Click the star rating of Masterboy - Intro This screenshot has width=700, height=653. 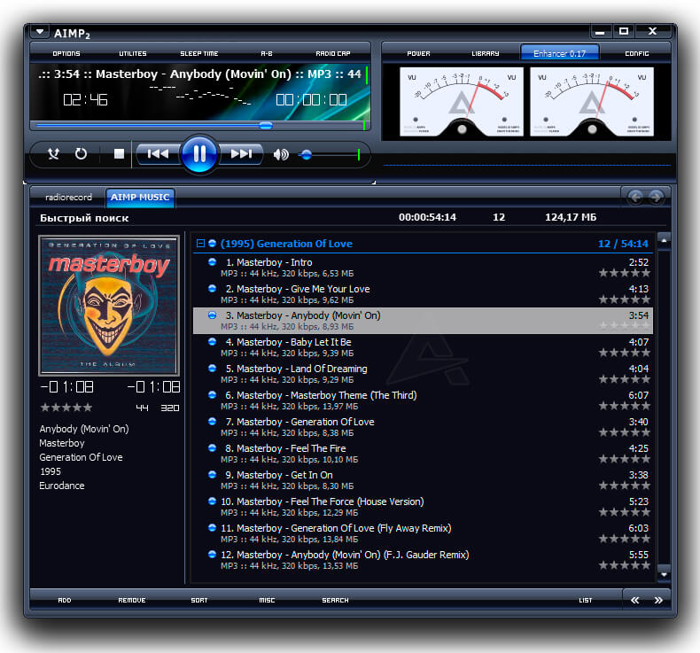coord(624,273)
